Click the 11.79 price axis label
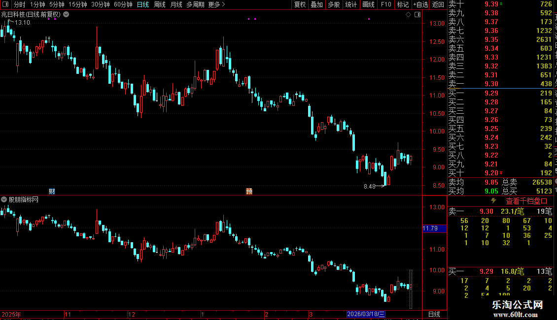The width and height of the screenshot is (557, 320). [x=434, y=228]
